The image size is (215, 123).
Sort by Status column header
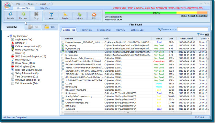(x=159, y=38)
